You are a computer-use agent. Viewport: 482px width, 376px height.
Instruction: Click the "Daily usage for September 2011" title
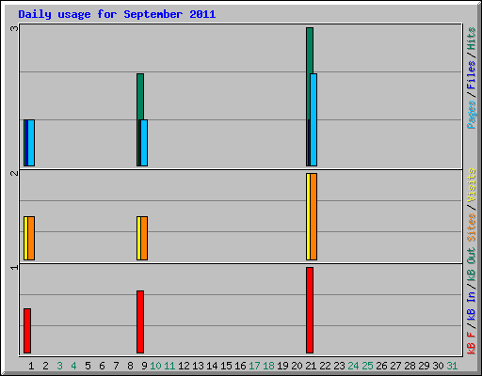coord(117,14)
